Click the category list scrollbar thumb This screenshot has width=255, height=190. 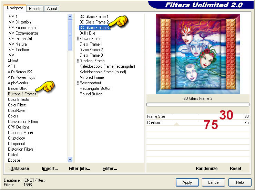tap(70, 35)
